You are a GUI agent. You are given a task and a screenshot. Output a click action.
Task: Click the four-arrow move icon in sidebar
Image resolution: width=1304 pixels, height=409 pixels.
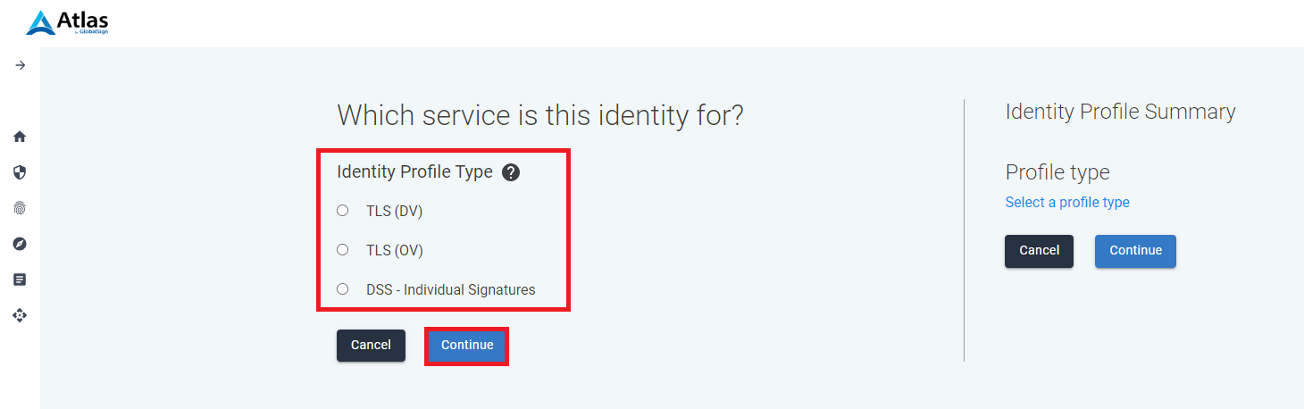coord(20,315)
